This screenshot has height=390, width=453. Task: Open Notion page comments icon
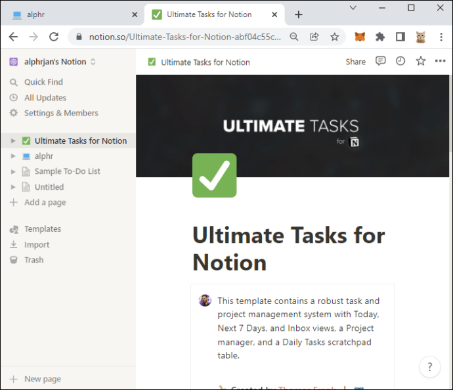380,61
